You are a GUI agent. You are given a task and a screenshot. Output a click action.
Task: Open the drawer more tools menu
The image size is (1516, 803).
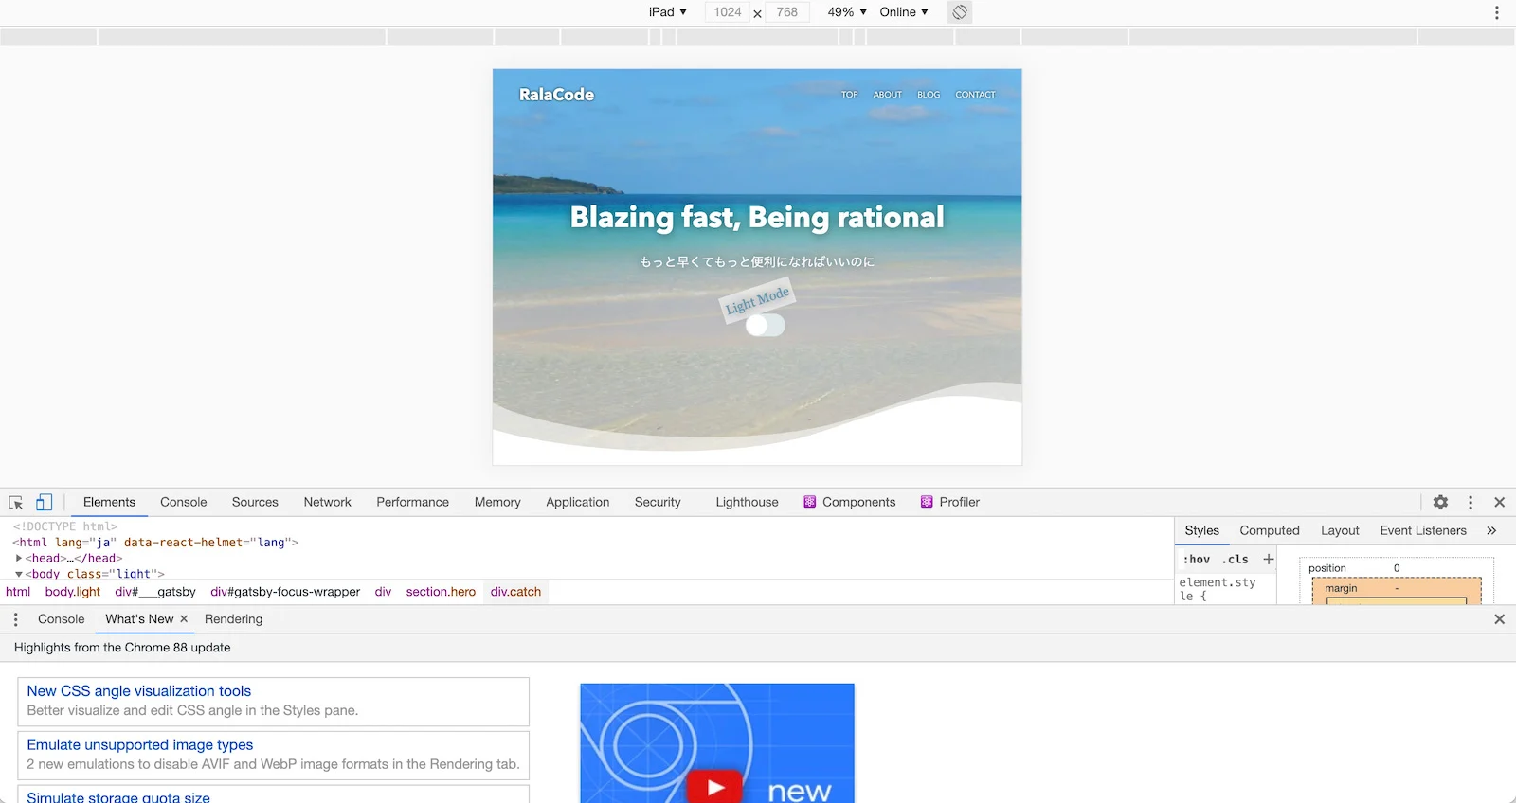(15, 619)
